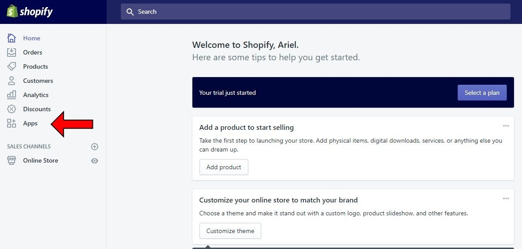
Task: Click the Apps grid icon
Action: (12, 123)
